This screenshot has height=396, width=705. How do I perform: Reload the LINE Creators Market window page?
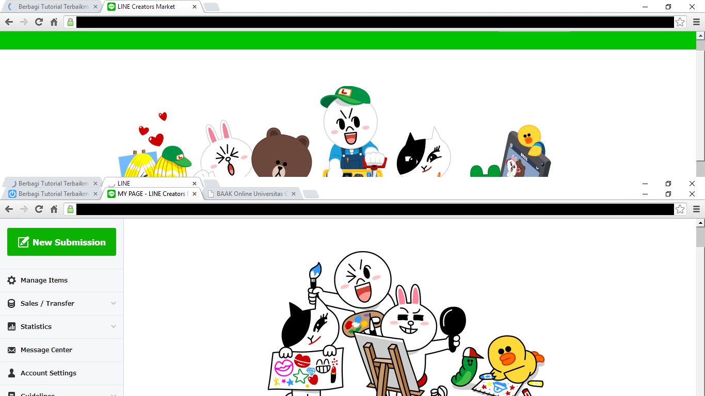(x=39, y=22)
